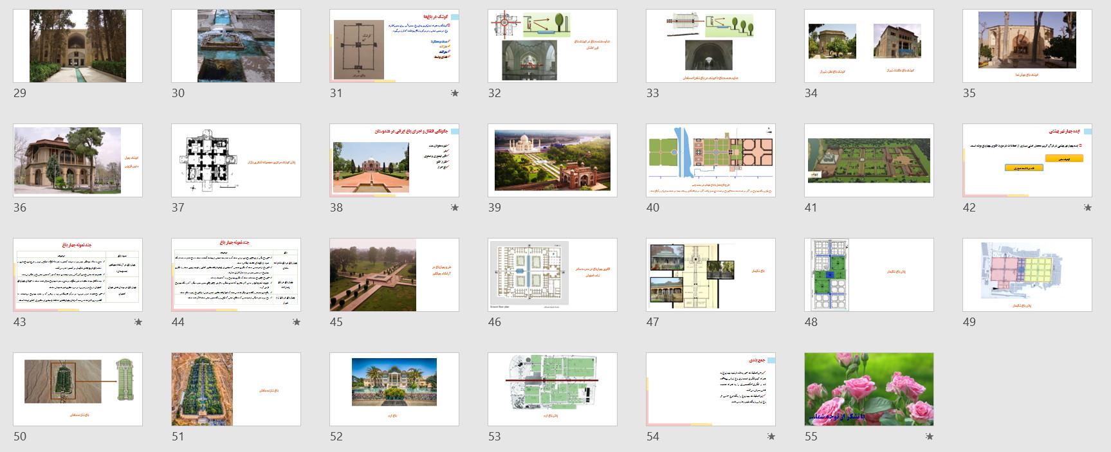Image resolution: width=1111 pixels, height=452 pixels.
Task: Open slide 37 with black-and-white floor plan
Action: pos(235,160)
